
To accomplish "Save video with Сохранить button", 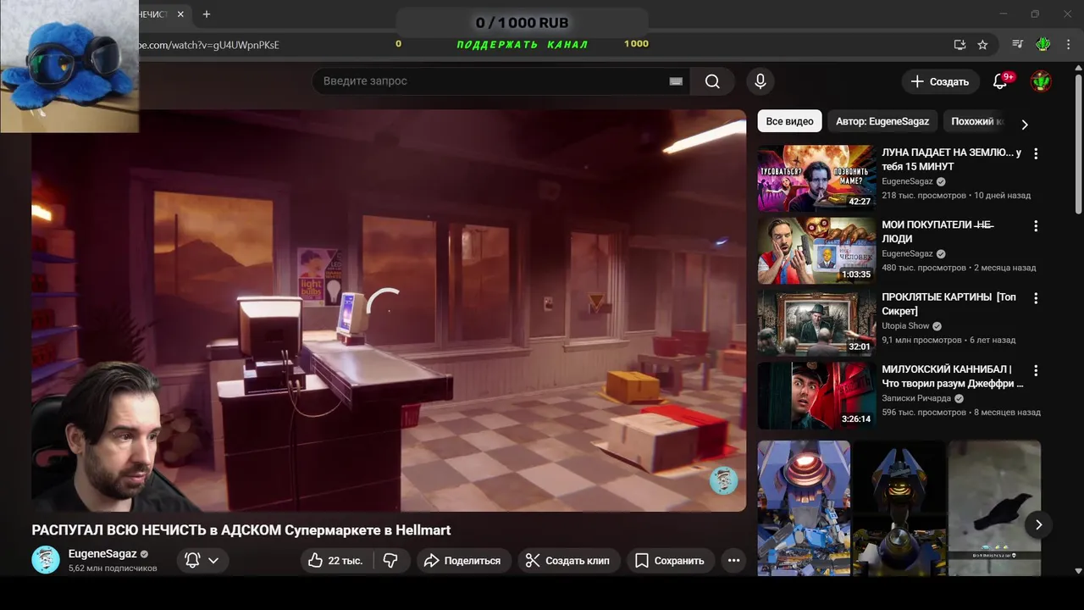I will [x=670, y=560].
